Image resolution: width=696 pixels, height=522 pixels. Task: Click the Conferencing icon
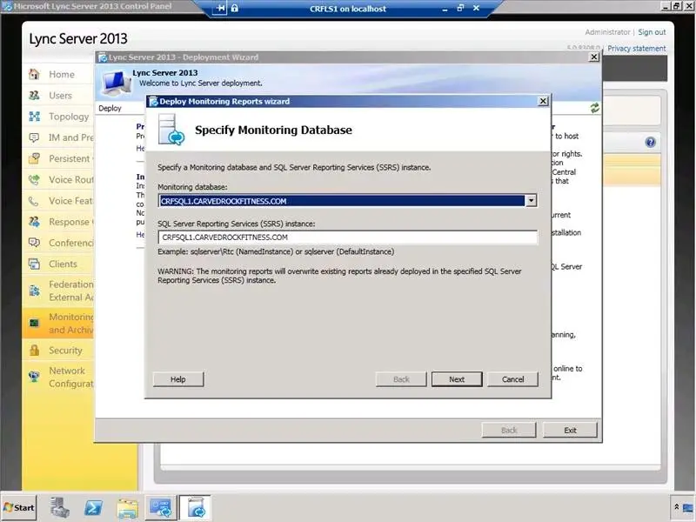[34, 243]
